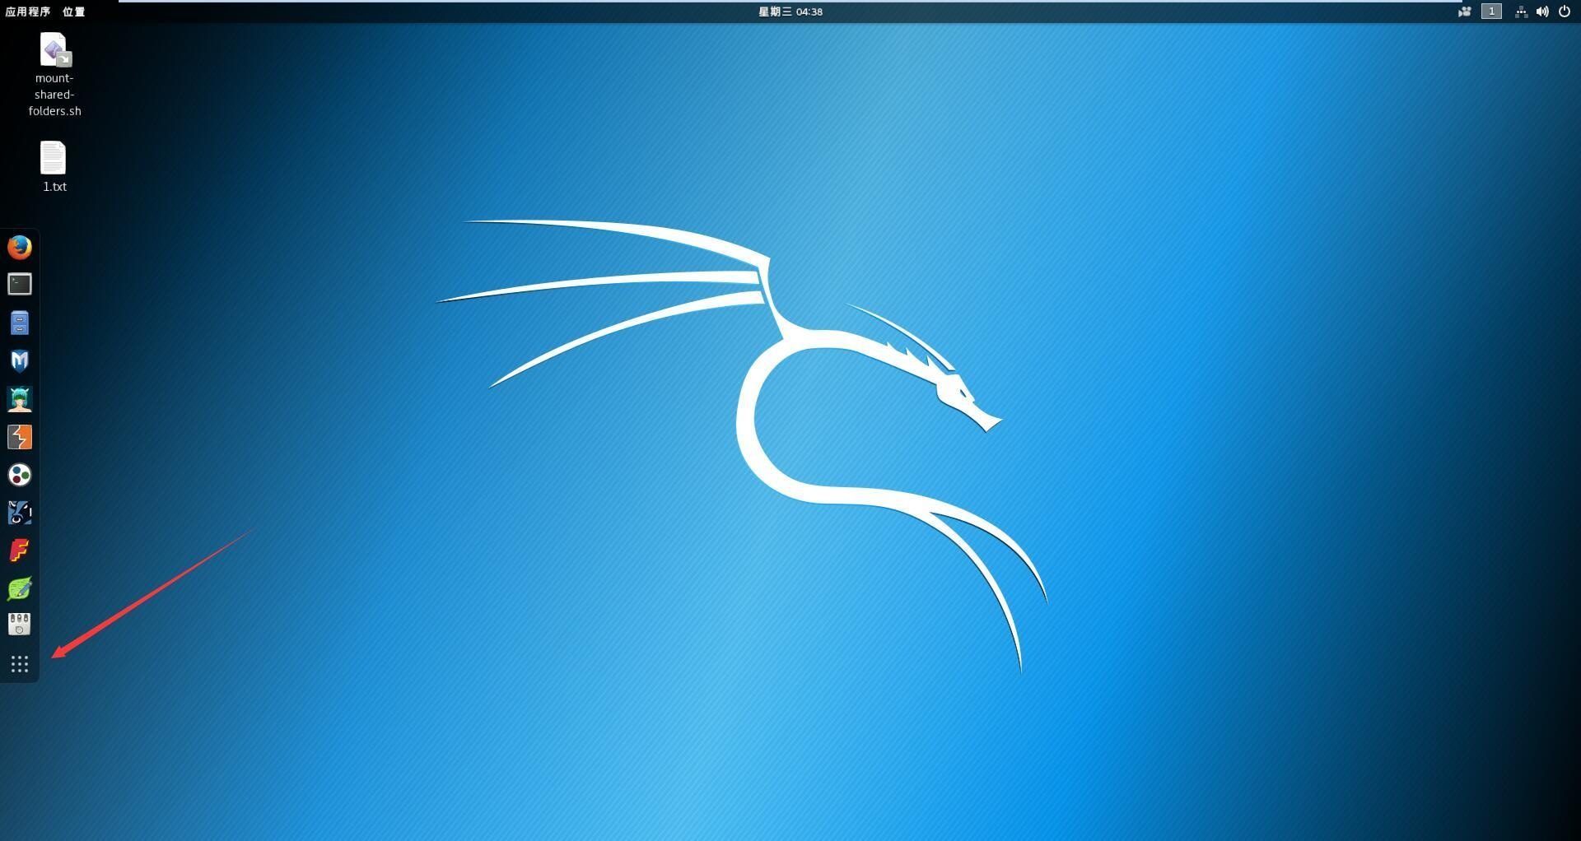Open Armitage green-haired icon in dock
The width and height of the screenshot is (1581, 841).
[x=20, y=399]
